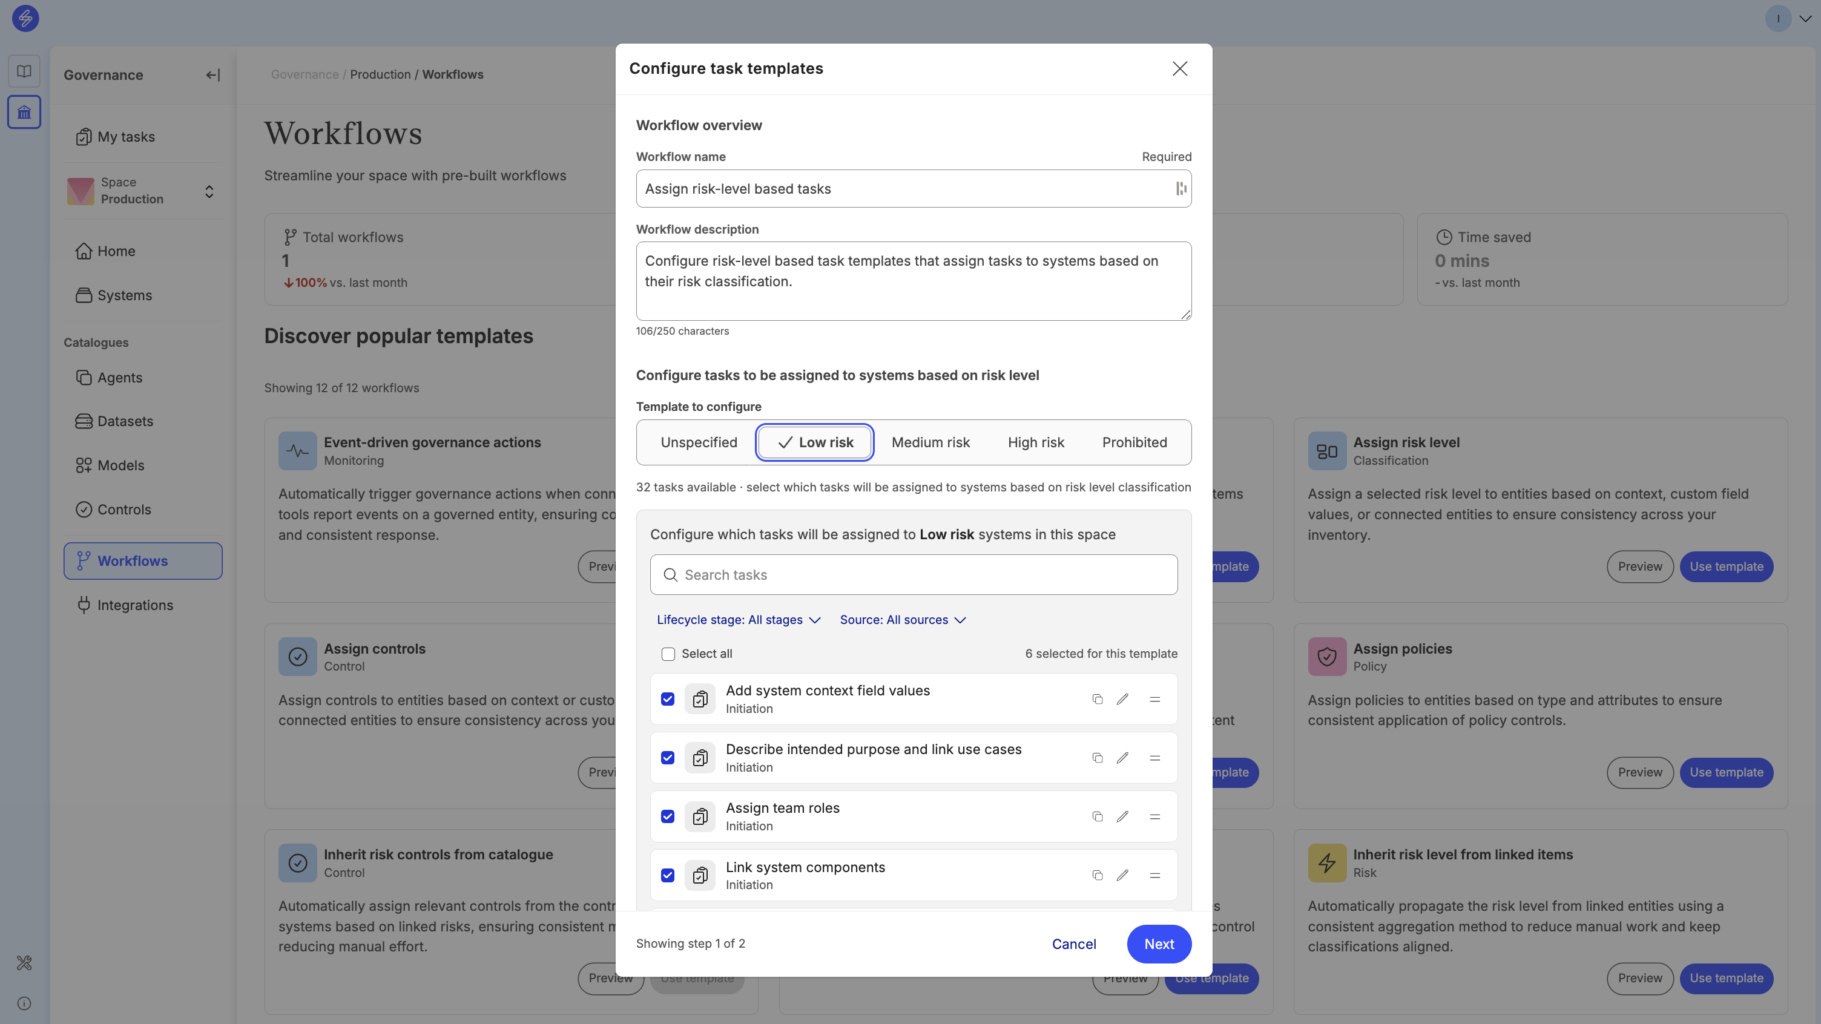Cancel the task template configuration
This screenshot has width=1821, height=1024.
pyautogui.click(x=1074, y=944)
